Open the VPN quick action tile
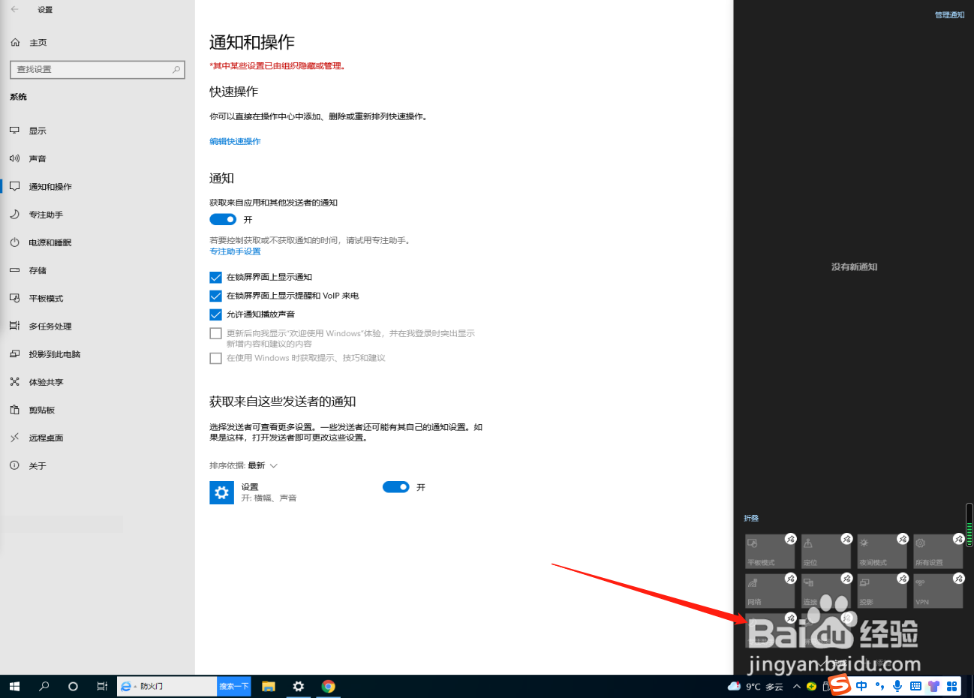The width and height of the screenshot is (974, 698). 937,591
